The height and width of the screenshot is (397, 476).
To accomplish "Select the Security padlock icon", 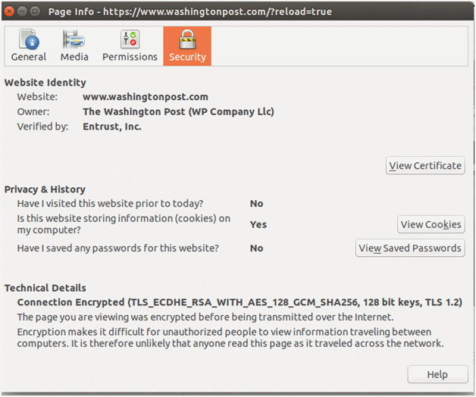I will (x=187, y=39).
